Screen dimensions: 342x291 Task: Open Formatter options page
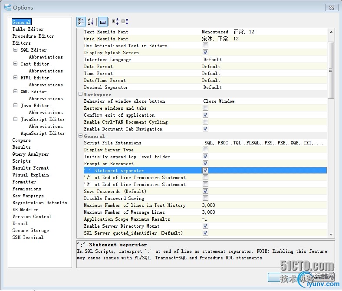click(x=24, y=182)
